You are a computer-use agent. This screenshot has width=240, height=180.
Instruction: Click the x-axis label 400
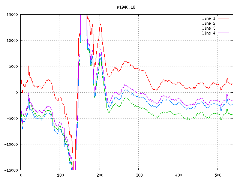[x=178, y=175]
